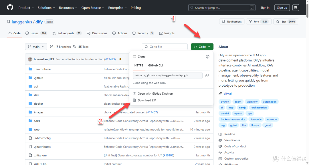Click the commit status dot next to #19493
This screenshot has height=165, width=309.
click(x=120, y=59)
